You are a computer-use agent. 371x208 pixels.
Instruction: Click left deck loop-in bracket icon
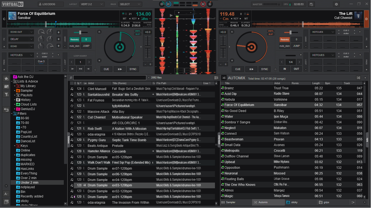click(73, 69)
